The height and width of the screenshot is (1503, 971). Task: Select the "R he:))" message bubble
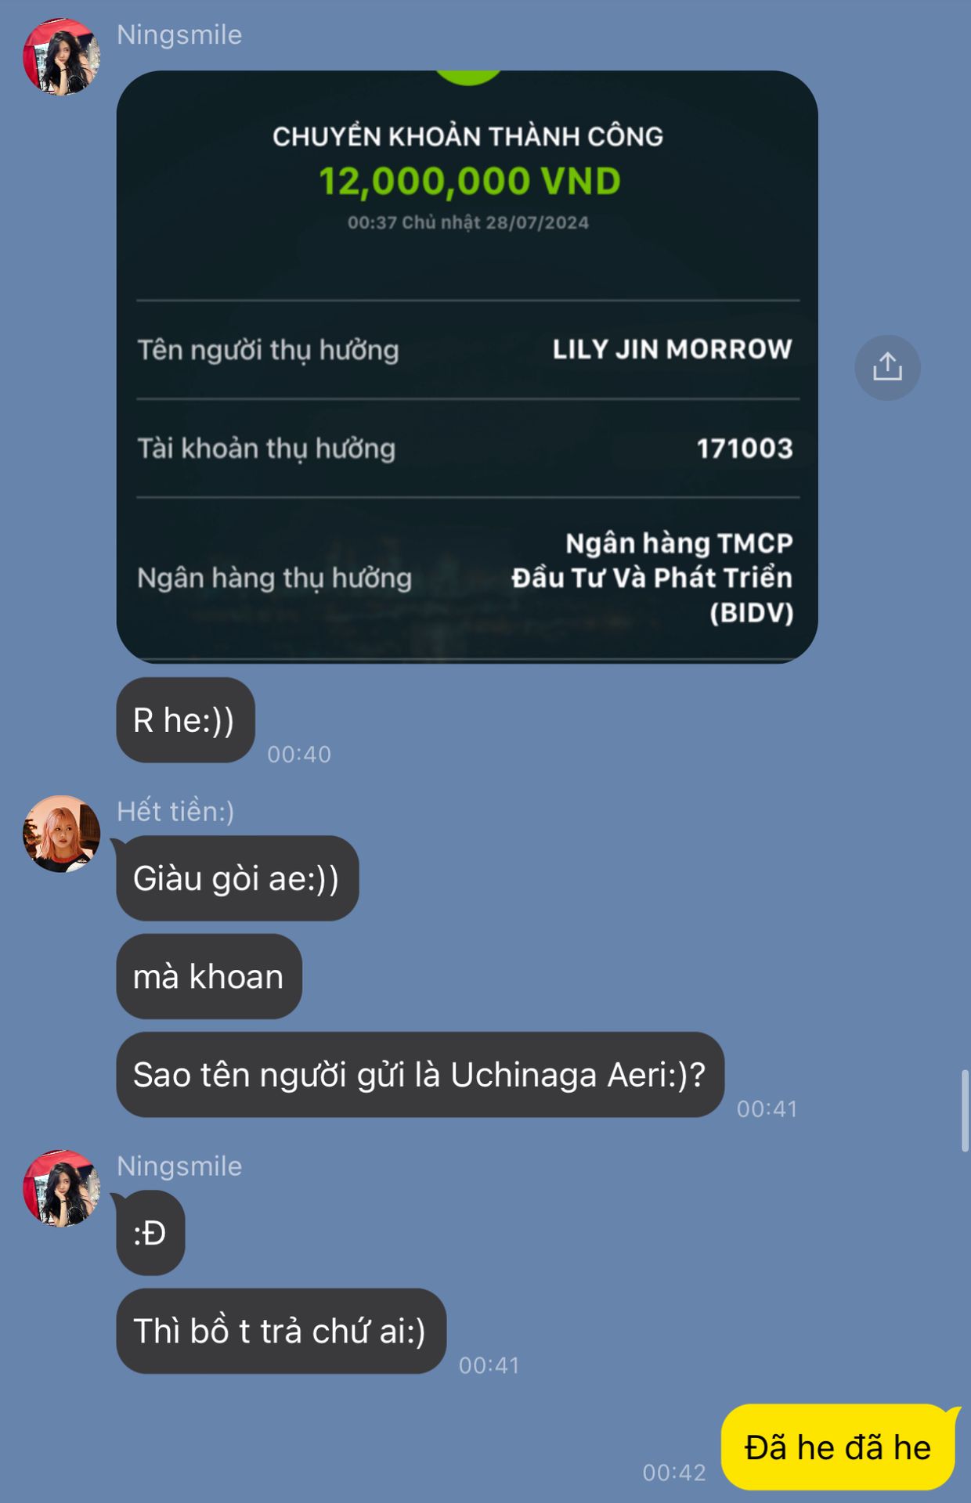coord(186,720)
